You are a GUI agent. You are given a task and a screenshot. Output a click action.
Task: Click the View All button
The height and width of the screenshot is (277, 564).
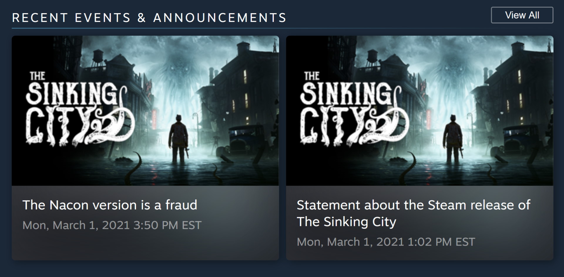(x=522, y=15)
